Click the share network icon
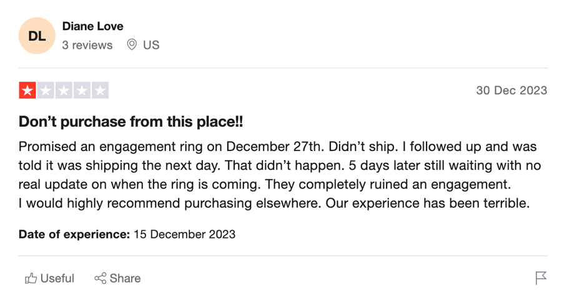 pyautogui.click(x=101, y=278)
